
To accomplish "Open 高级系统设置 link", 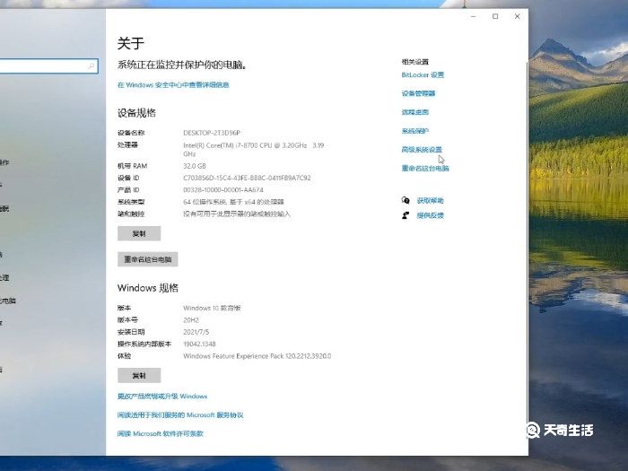I will [422, 150].
